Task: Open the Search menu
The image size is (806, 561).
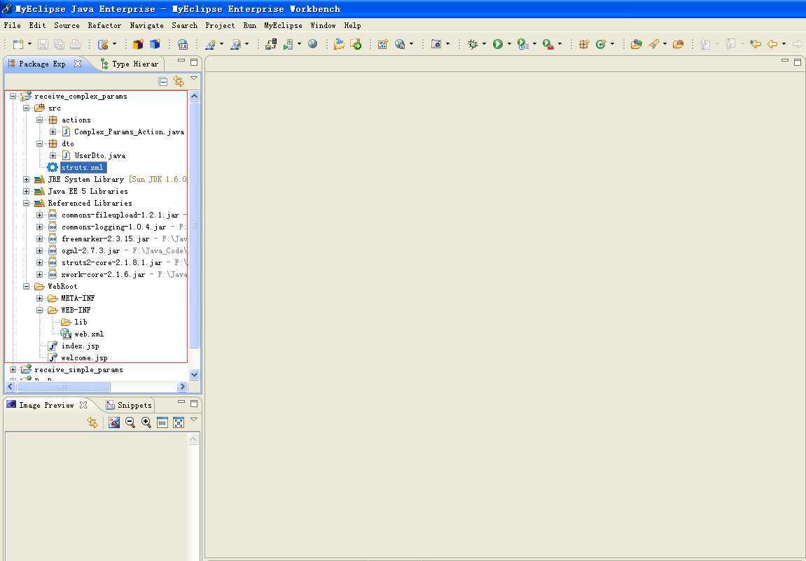Action: (185, 25)
